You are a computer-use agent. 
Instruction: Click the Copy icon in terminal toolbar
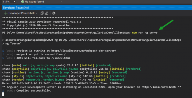42,13
